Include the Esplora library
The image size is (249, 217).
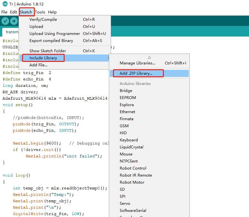149,105
